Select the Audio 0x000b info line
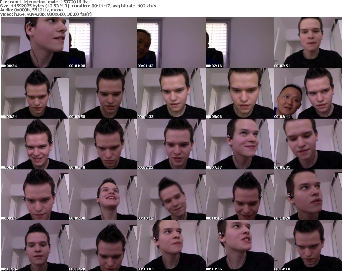 pos(31,10)
